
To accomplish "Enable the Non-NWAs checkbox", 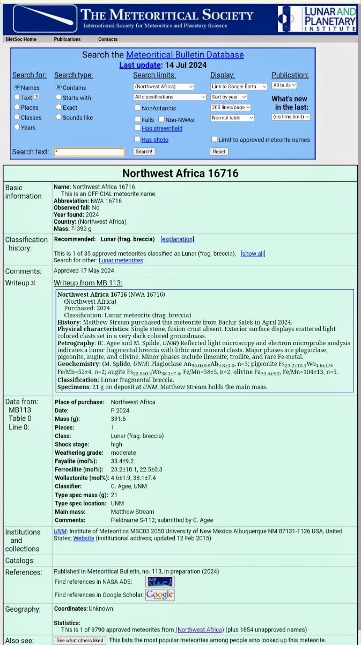I will [x=161, y=119].
